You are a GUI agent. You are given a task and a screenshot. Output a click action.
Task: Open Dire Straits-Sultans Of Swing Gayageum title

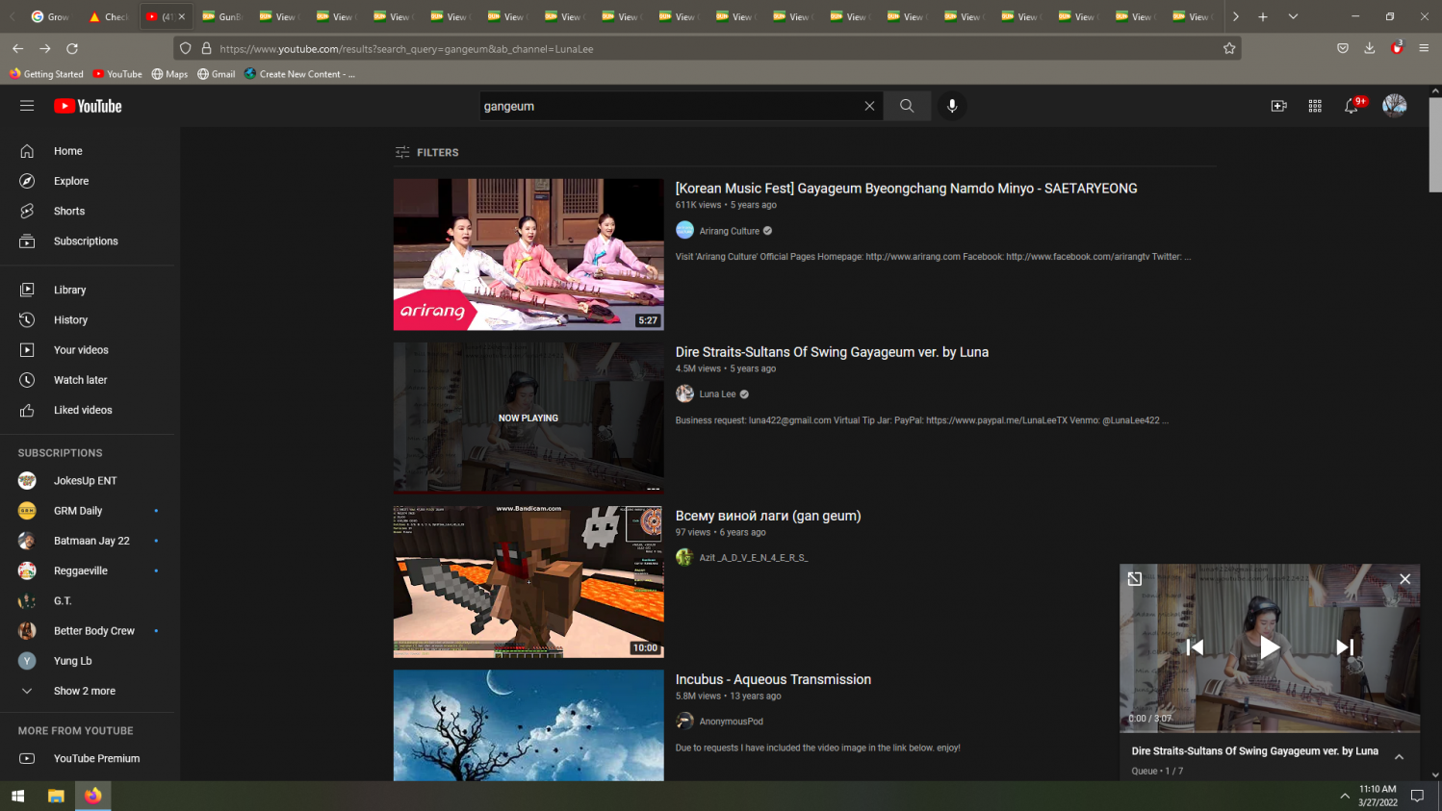[x=832, y=352]
